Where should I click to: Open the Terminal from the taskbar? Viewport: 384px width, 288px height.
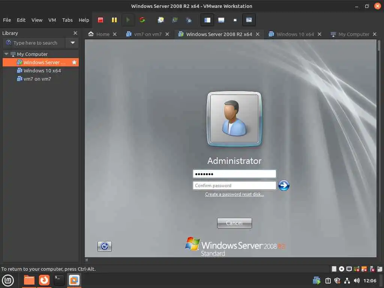(x=59, y=280)
